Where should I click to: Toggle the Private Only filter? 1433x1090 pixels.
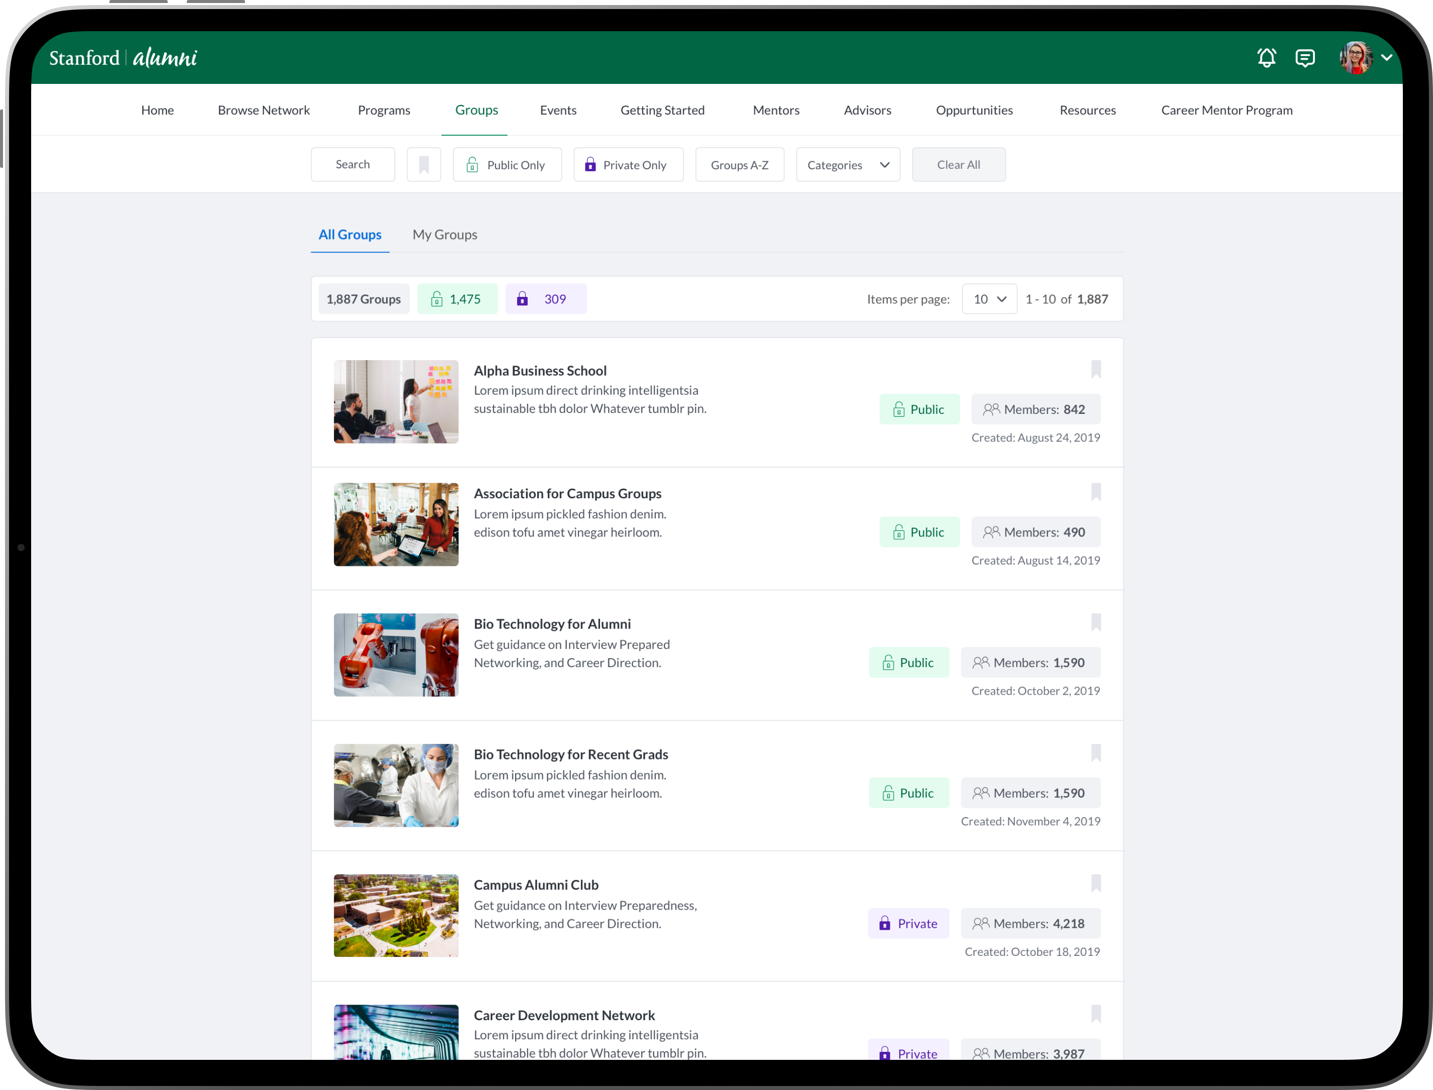[x=628, y=165]
